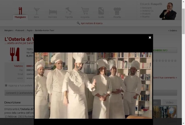Open the Scrivi il tuo commento link

point(165,78)
